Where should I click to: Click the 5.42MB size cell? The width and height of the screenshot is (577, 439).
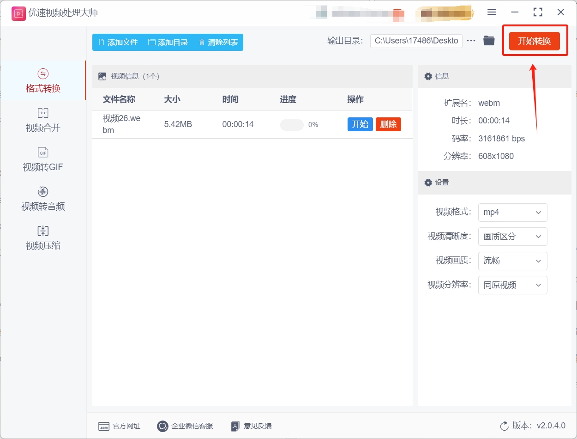178,124
